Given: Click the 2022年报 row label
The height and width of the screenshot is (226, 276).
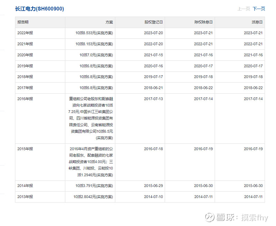Looking at the screenshot, I should click(x=25, y=33).
